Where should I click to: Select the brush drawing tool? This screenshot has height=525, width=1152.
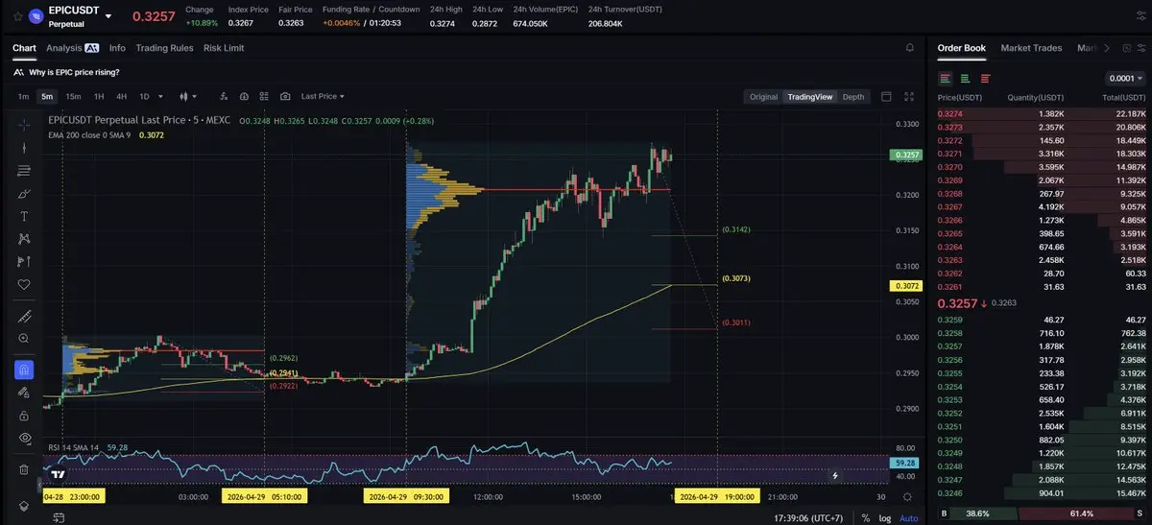(x=24, y=193)
